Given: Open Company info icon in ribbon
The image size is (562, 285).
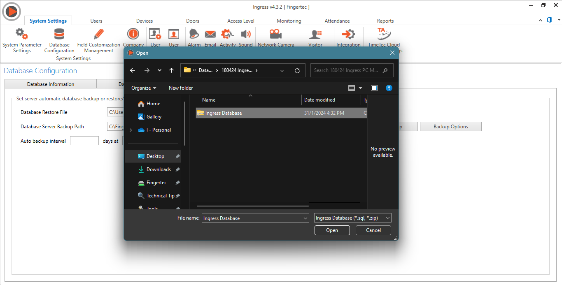Looking at the screenshot, I should tap(133, 34).
